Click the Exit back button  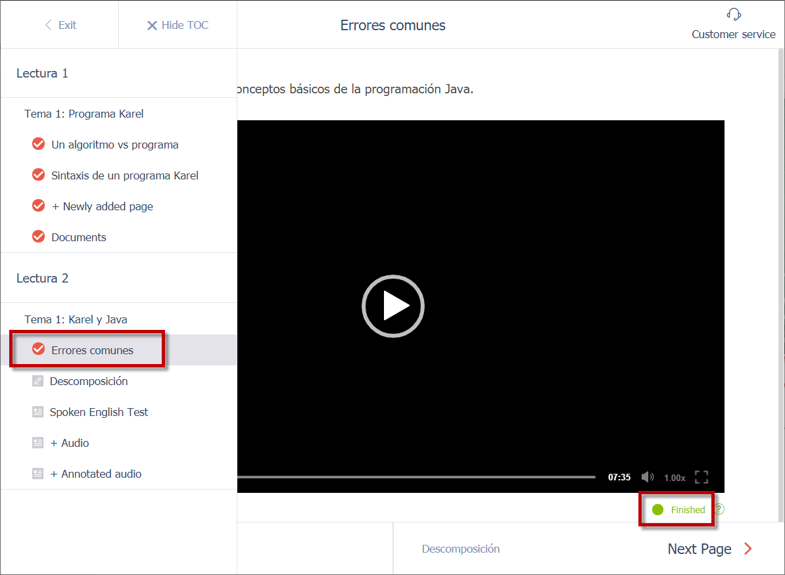[x=60, y=25]
